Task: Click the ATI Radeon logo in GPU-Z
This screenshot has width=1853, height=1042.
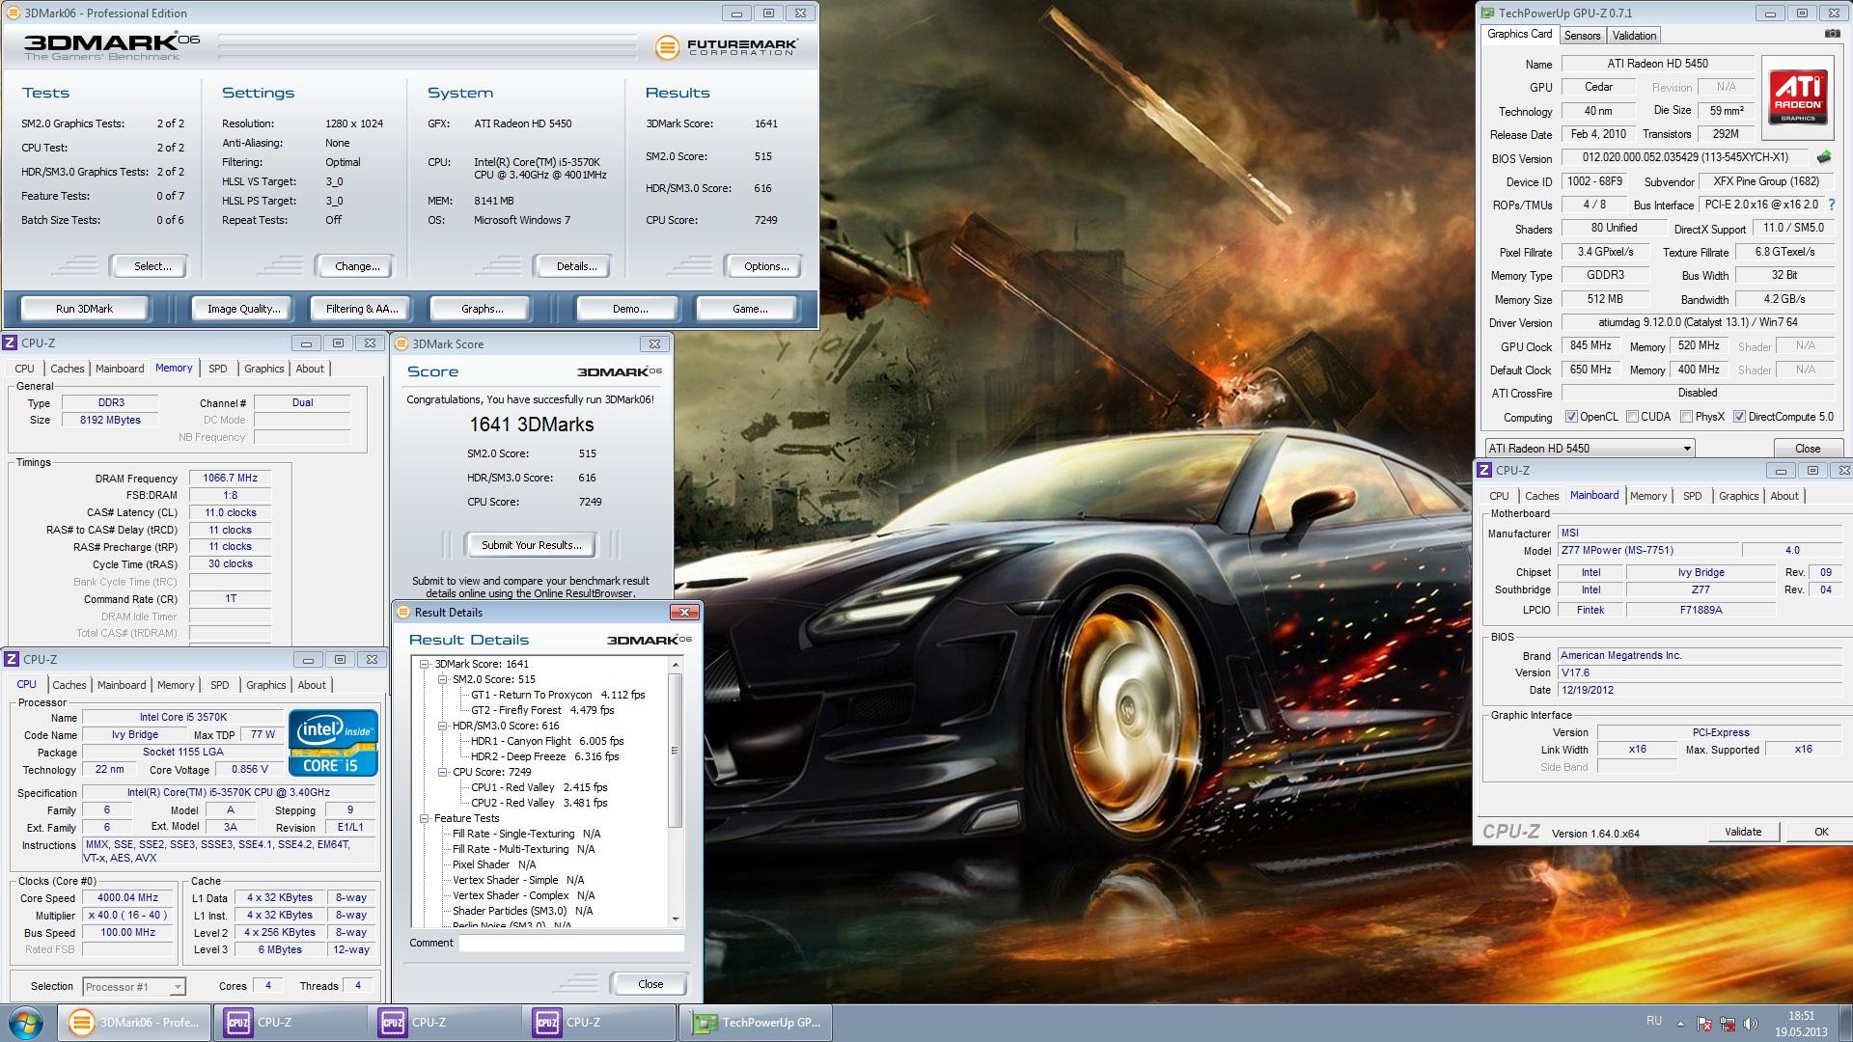Action: pos(1797,96)
